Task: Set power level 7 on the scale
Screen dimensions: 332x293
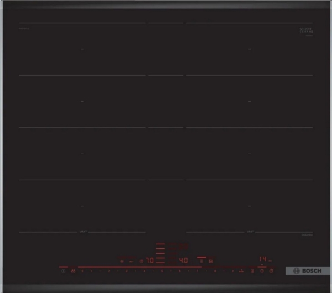Action: [198, 271]
